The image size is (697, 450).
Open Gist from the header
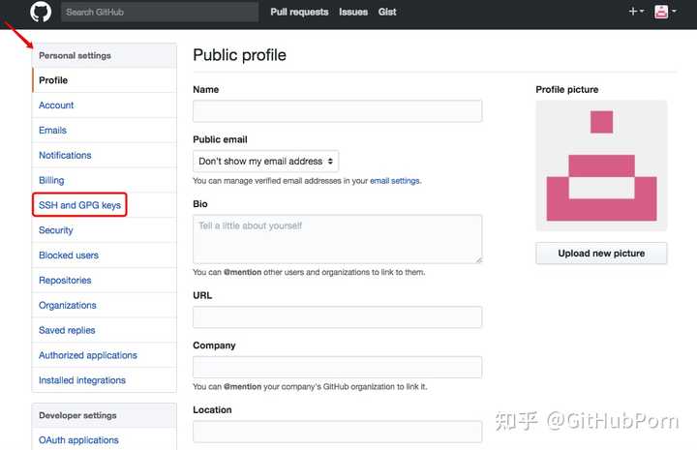click(x=387, y=12)
